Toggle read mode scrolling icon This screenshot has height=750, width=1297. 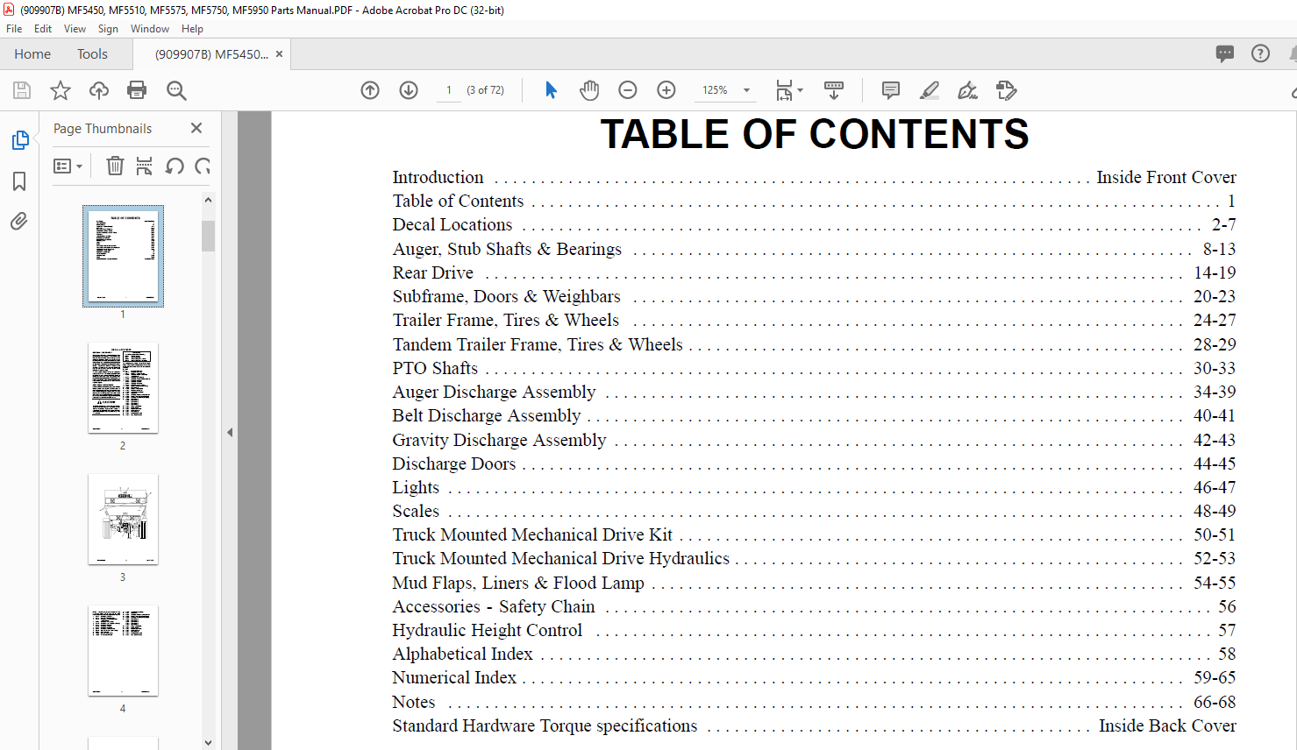click(x=834, y=90)
